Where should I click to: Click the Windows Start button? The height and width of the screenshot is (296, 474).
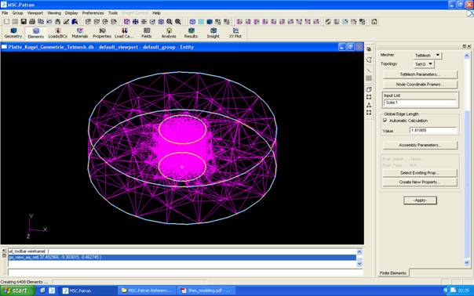[17, 291]
